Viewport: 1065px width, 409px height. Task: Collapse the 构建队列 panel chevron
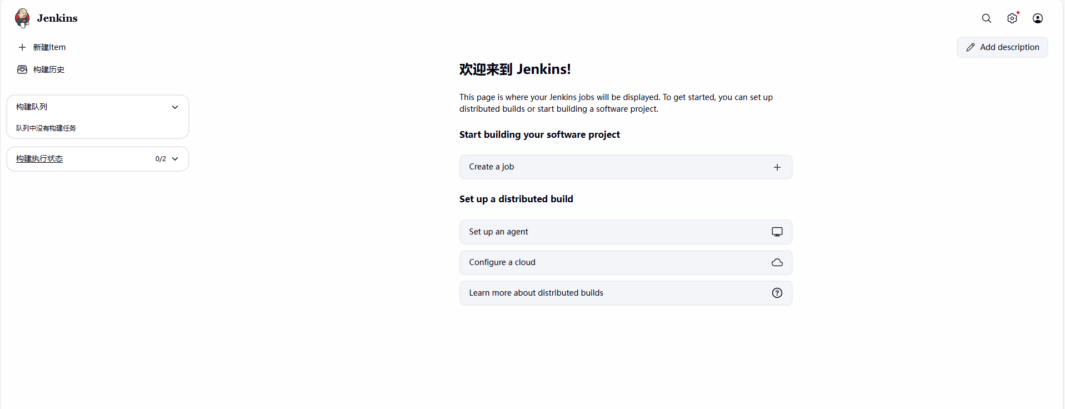pyautogui.click(x=175, y=107)
